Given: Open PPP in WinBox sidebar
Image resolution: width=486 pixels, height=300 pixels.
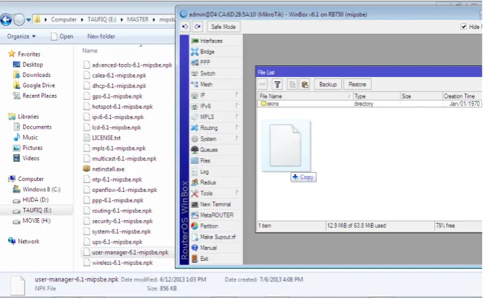Looking at the screenshot, I should (x=205, y=63).
